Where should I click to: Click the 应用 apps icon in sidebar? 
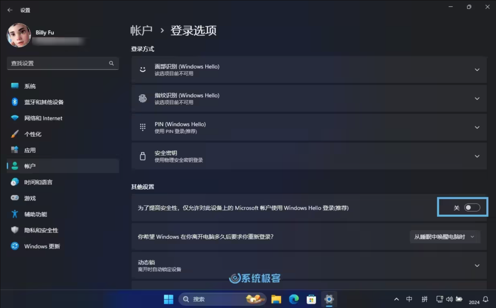coord(15,150)
